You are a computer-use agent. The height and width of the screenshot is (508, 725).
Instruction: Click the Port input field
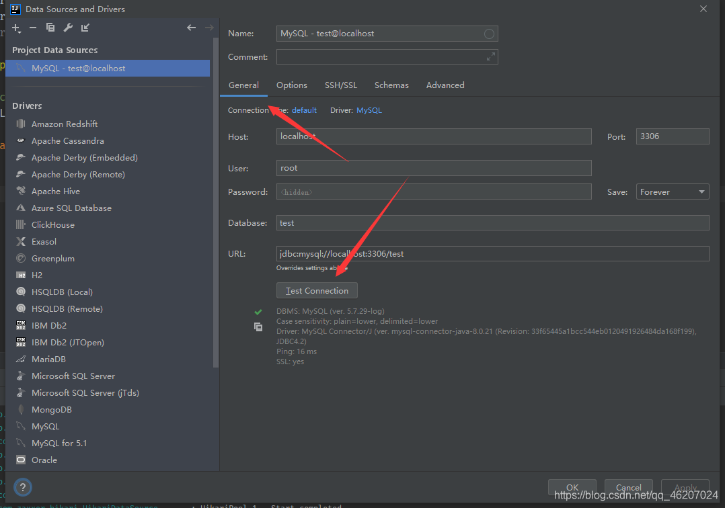673,136
